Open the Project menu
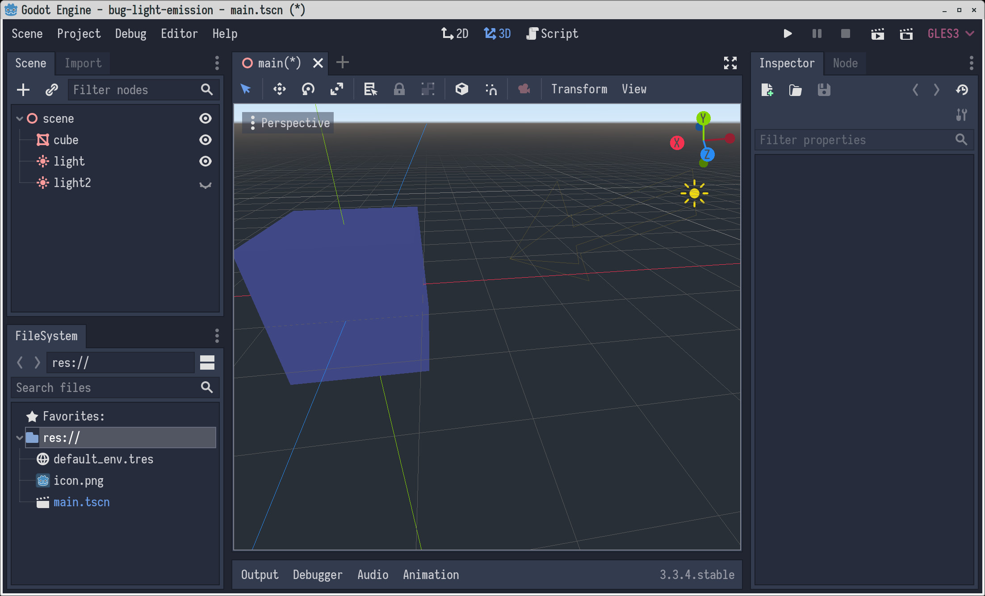This screenshot has width=985, height=596. pos(79,33)
